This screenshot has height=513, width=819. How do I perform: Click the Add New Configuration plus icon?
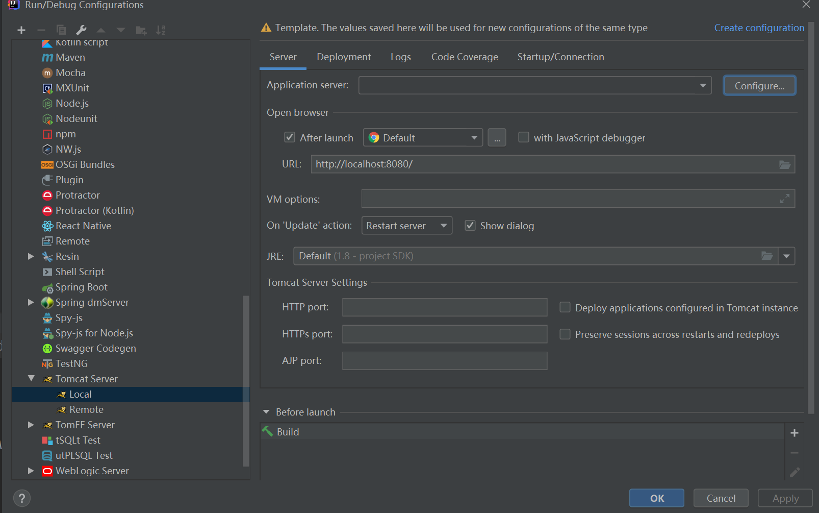click(21, 30)
